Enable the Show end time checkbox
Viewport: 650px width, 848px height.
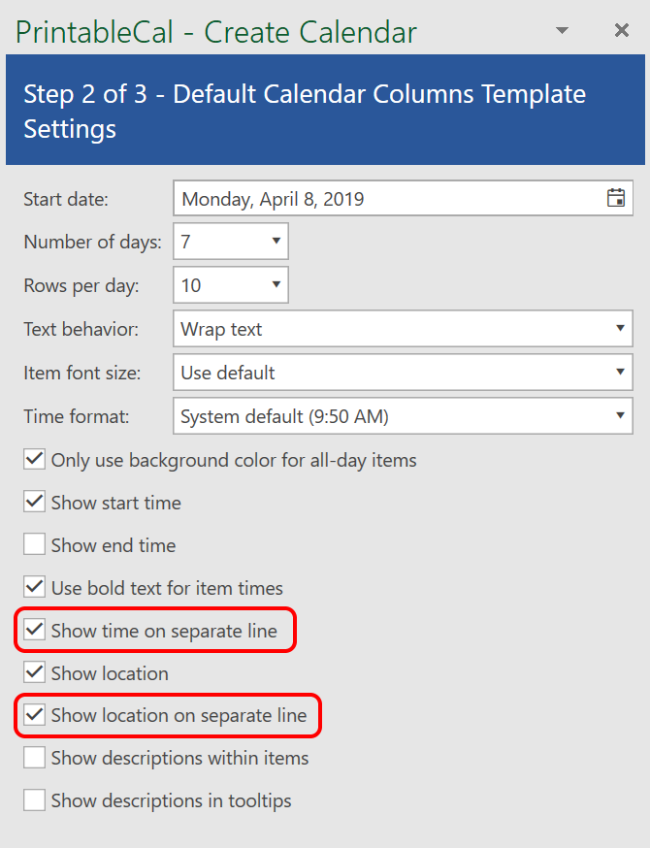point(35,545)
